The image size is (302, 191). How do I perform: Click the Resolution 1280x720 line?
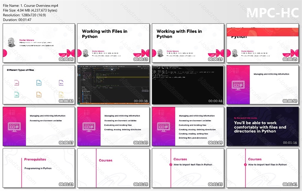point(24,15)
